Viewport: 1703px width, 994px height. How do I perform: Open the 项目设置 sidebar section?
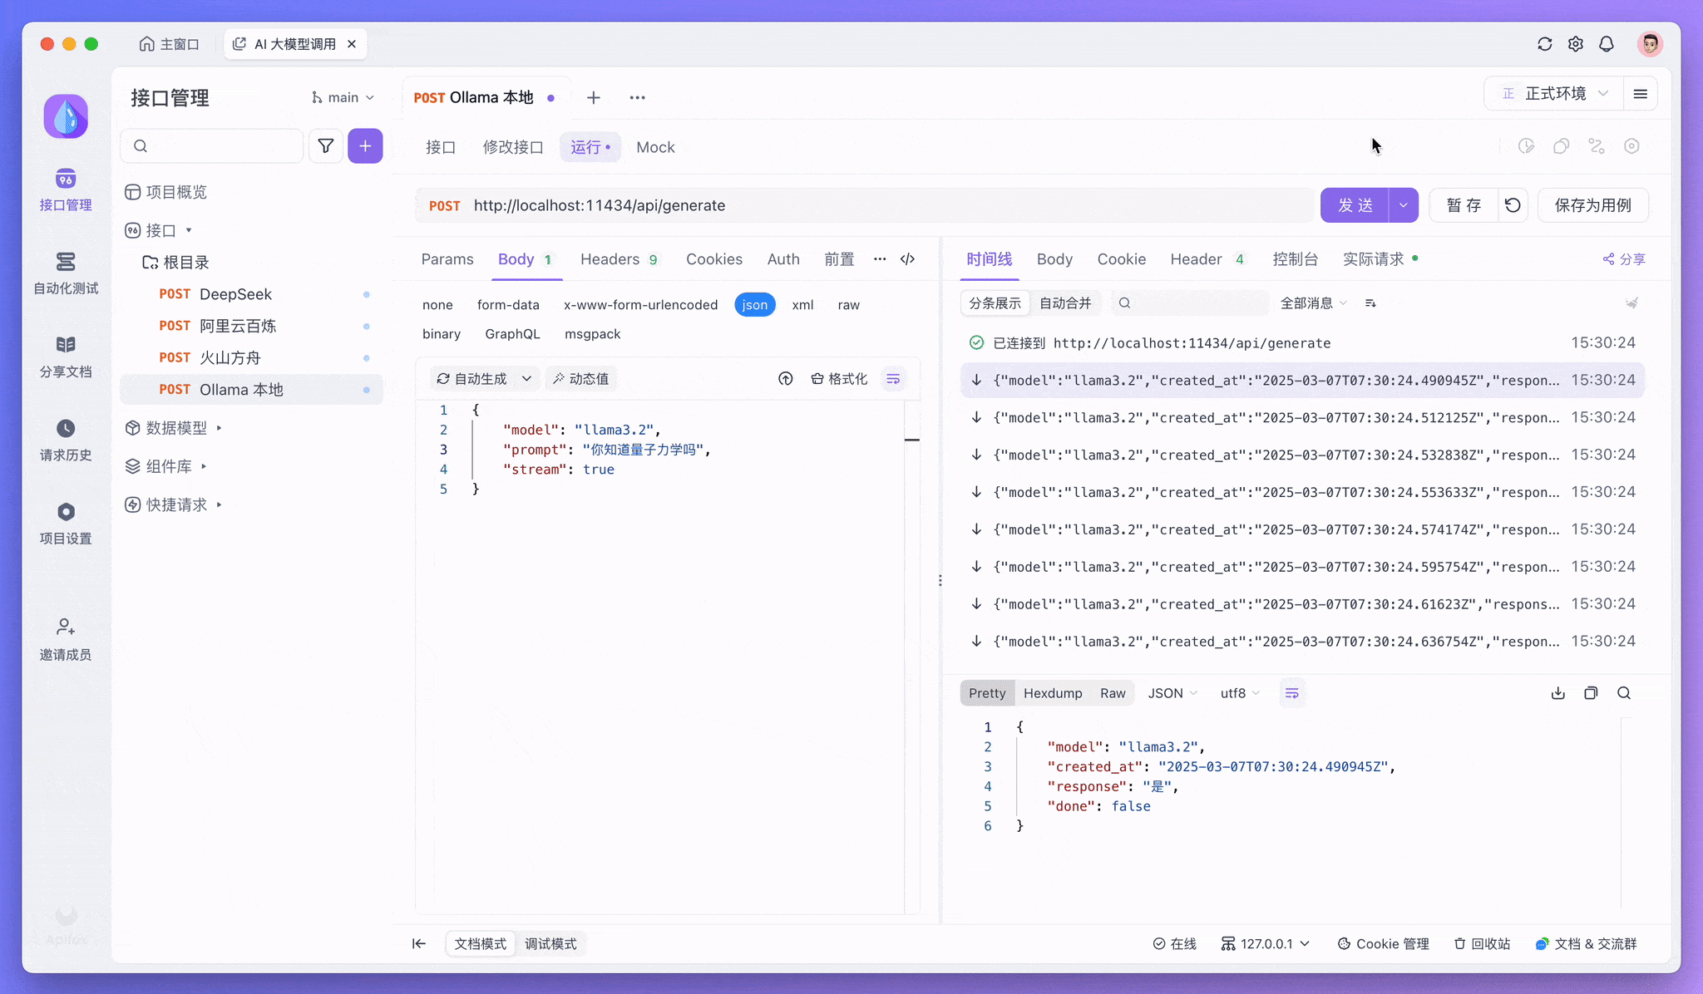[66, 524]
